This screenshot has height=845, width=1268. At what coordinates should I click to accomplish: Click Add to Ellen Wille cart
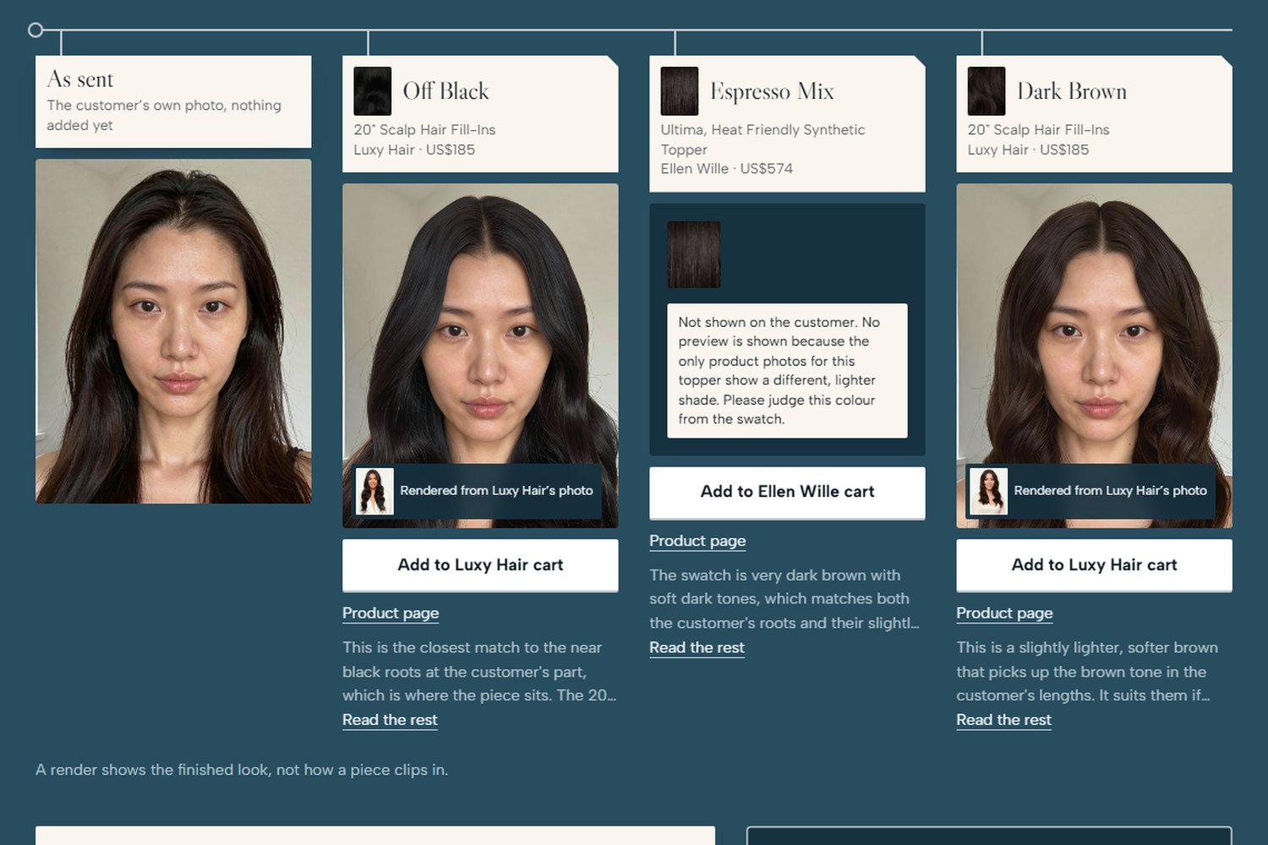point(787,493)
